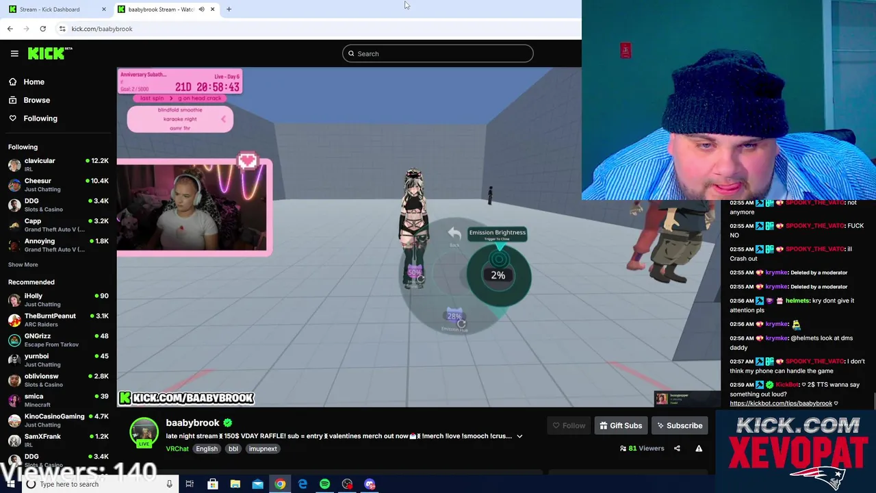Screen dimensions: 876x493
Task: Go forward in browser
Action: coord(26,29)
